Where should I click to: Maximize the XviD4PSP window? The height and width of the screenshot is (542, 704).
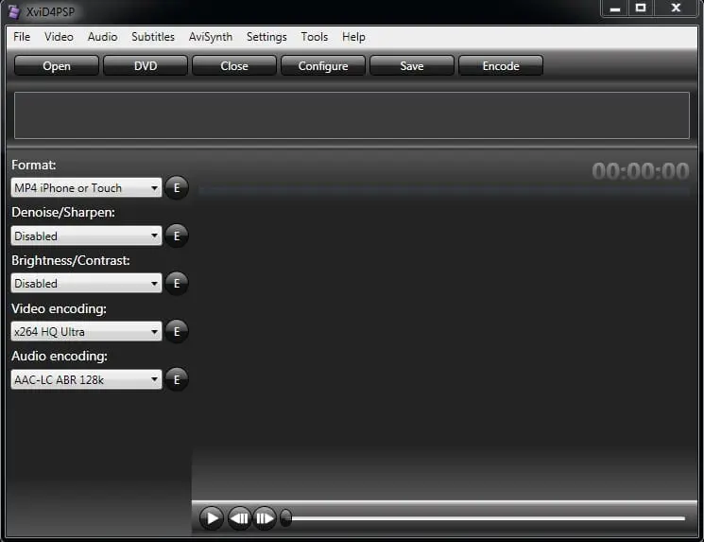[641, 9]
